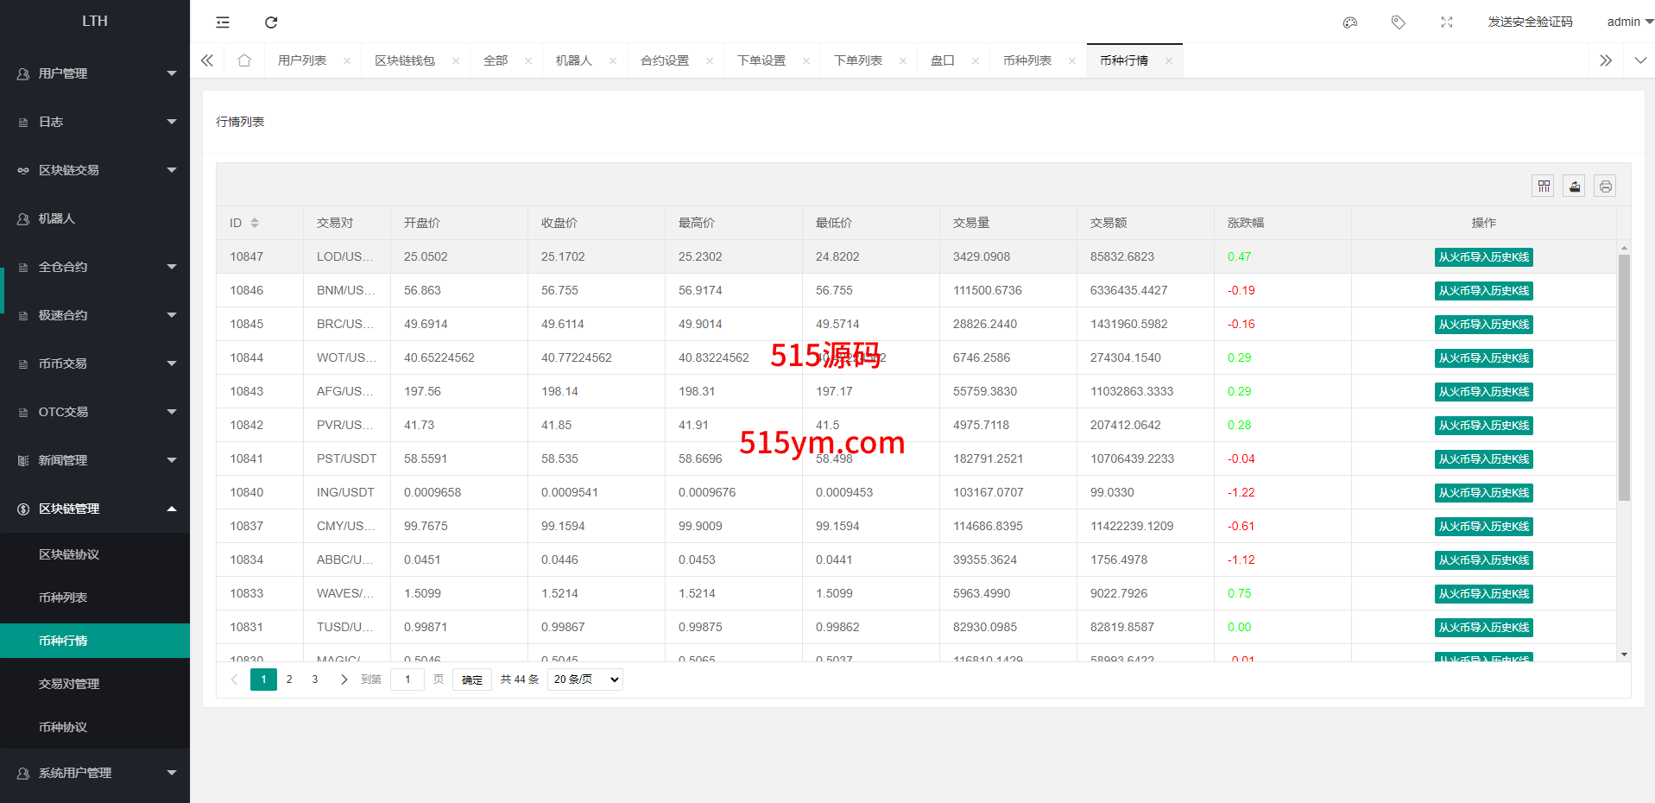The width and height of the screenshot is (1655, 803).
Task: Import history K-line for row 10847
Action: click(x=1483, y=257)
